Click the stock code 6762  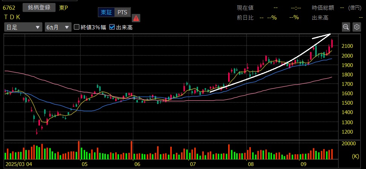(9, 8)
